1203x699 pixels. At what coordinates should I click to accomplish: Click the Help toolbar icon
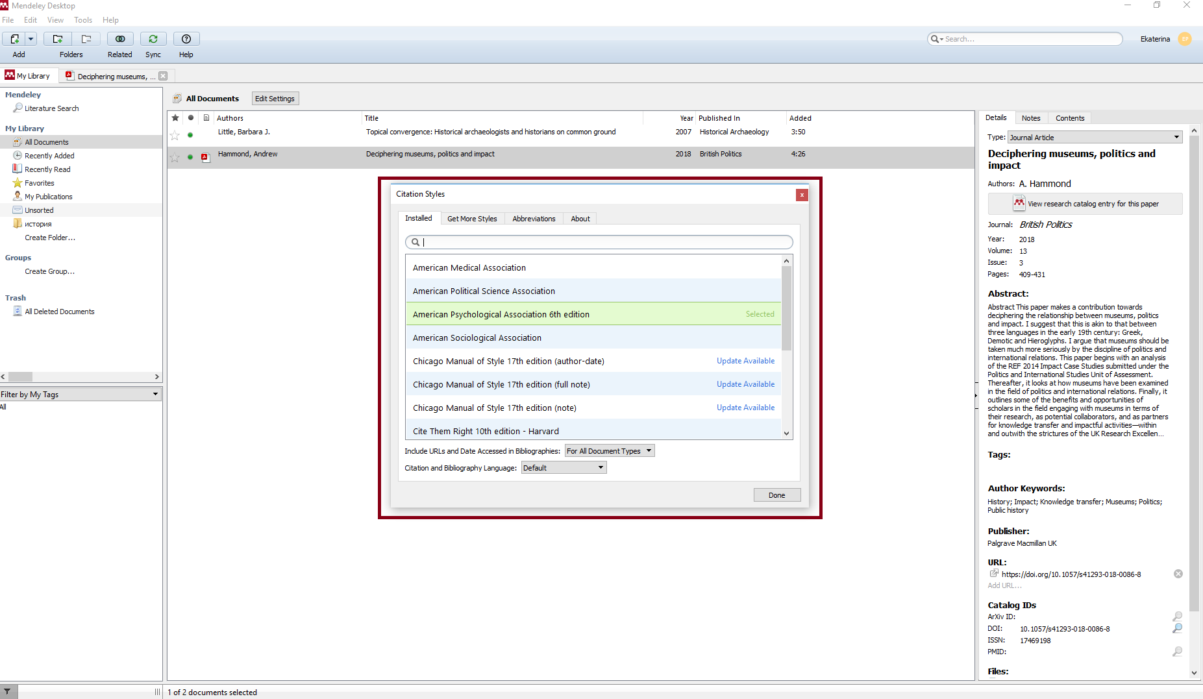(x=186, y=39)
